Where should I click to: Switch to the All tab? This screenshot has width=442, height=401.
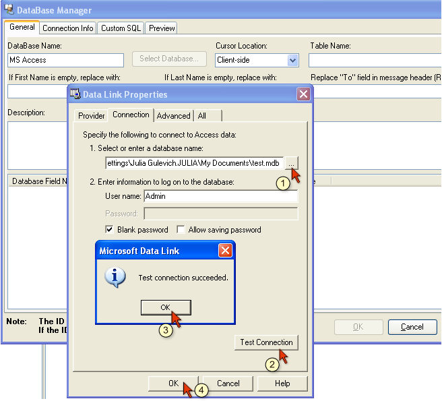pos(208,116)
